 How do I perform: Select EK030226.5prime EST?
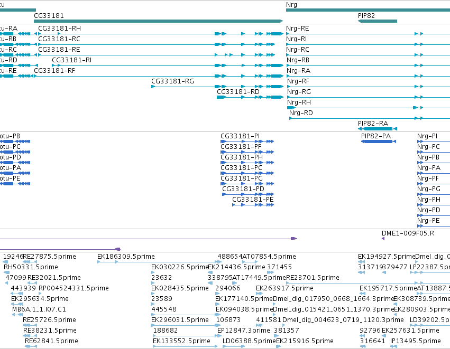[x=153, y=272]
